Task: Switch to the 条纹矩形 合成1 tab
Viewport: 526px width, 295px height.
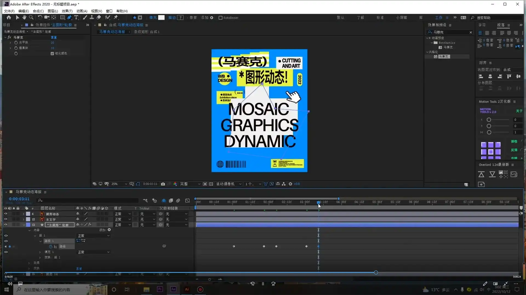Action: click(147, 32)
